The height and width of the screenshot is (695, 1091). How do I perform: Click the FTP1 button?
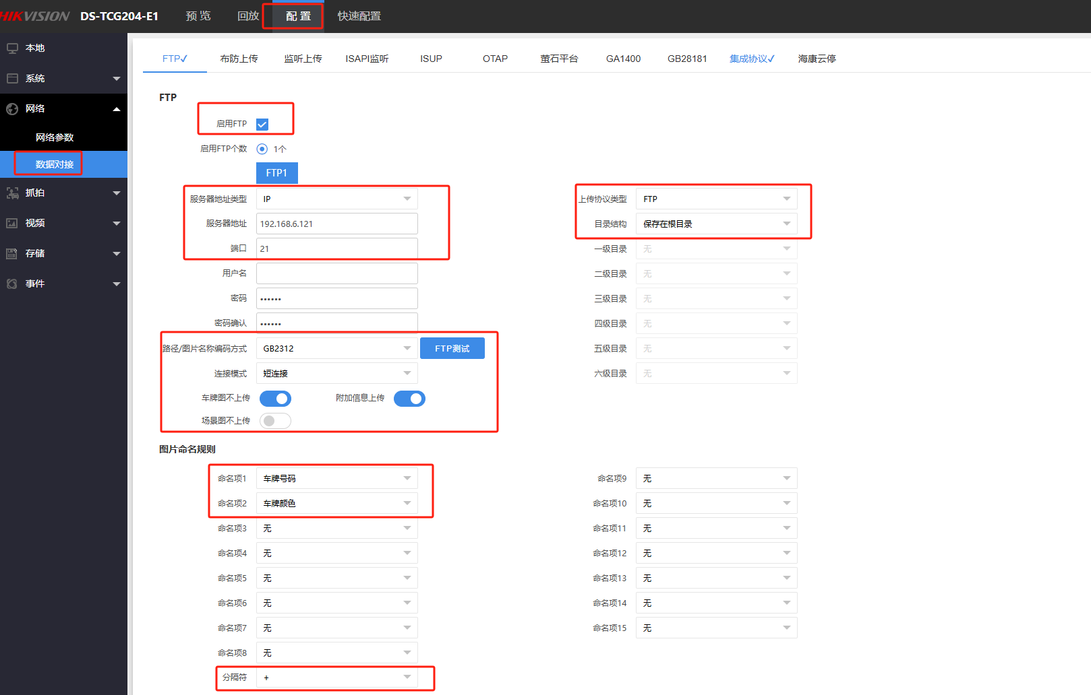coord(276,173)
